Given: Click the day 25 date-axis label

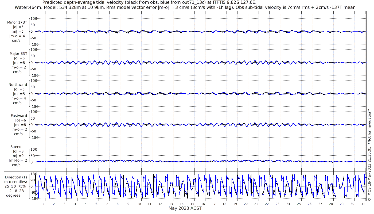Looking at the screenshot, I should pos(299,204).
